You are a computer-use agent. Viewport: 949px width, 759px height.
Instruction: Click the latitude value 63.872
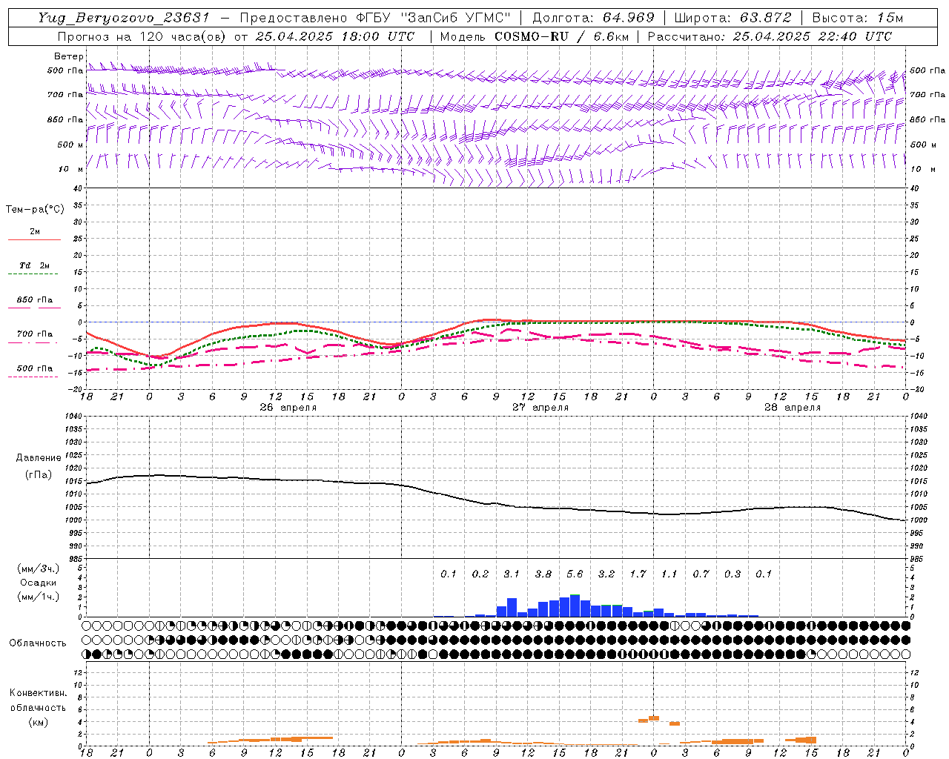point(766,18)
